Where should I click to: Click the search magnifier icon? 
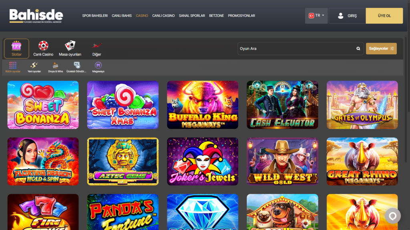[358, 49]
